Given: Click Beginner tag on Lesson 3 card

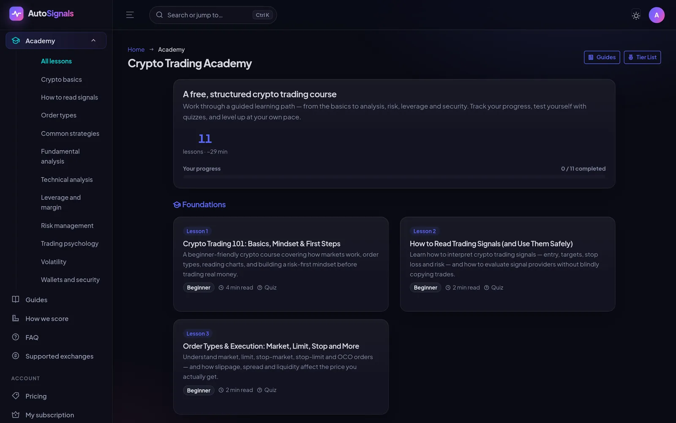Looking at the screenshot, I should tap(199, 390).
